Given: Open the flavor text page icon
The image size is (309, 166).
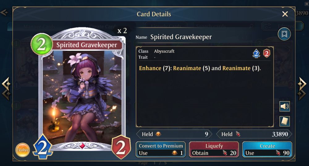Looking at the screenshot, I should click(x=285, y=121).
